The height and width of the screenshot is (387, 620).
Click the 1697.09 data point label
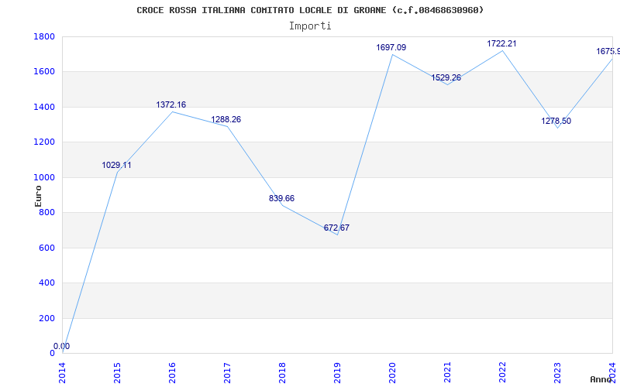point(391,47)
